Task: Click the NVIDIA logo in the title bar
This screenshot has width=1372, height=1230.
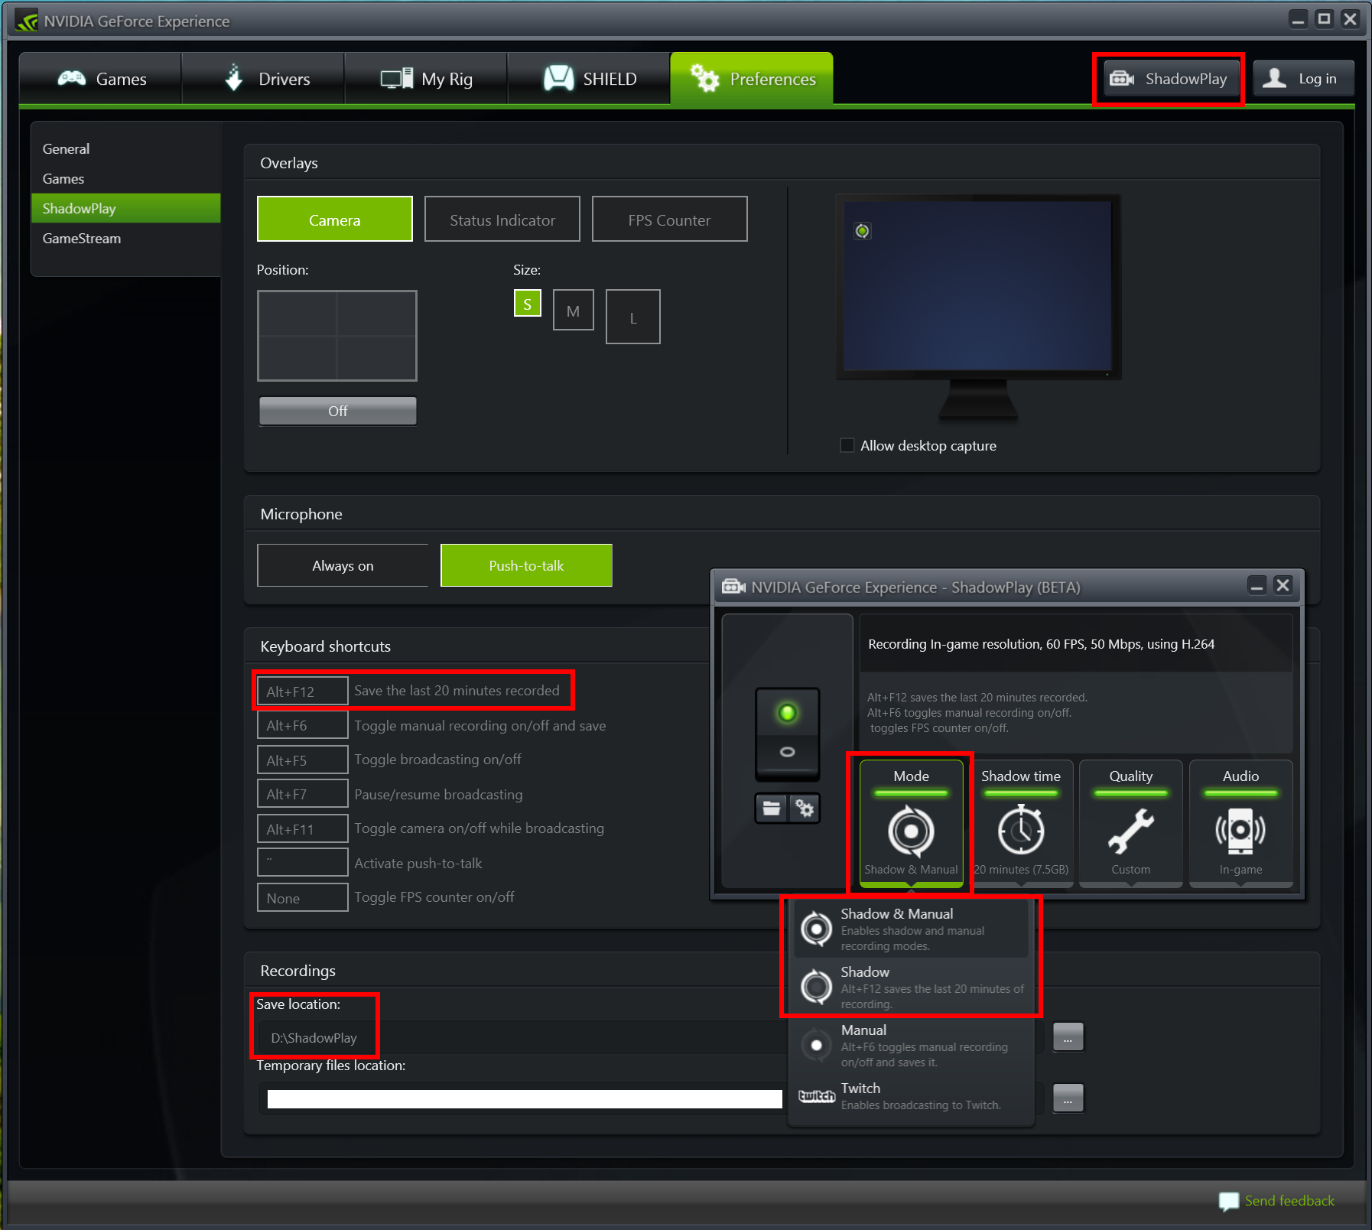Action: pyautogui.click(x=27, y=21)
